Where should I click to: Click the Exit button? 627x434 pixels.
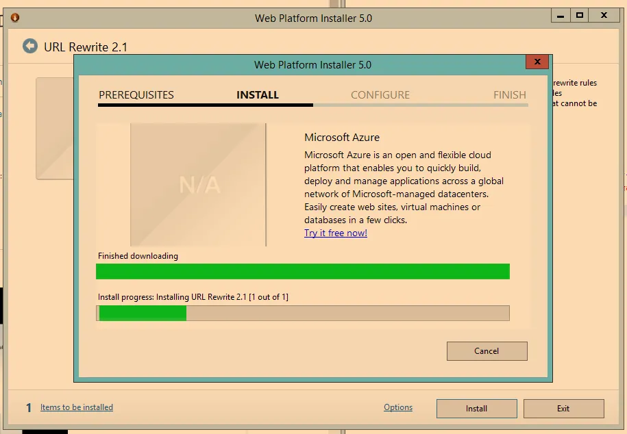563,409
